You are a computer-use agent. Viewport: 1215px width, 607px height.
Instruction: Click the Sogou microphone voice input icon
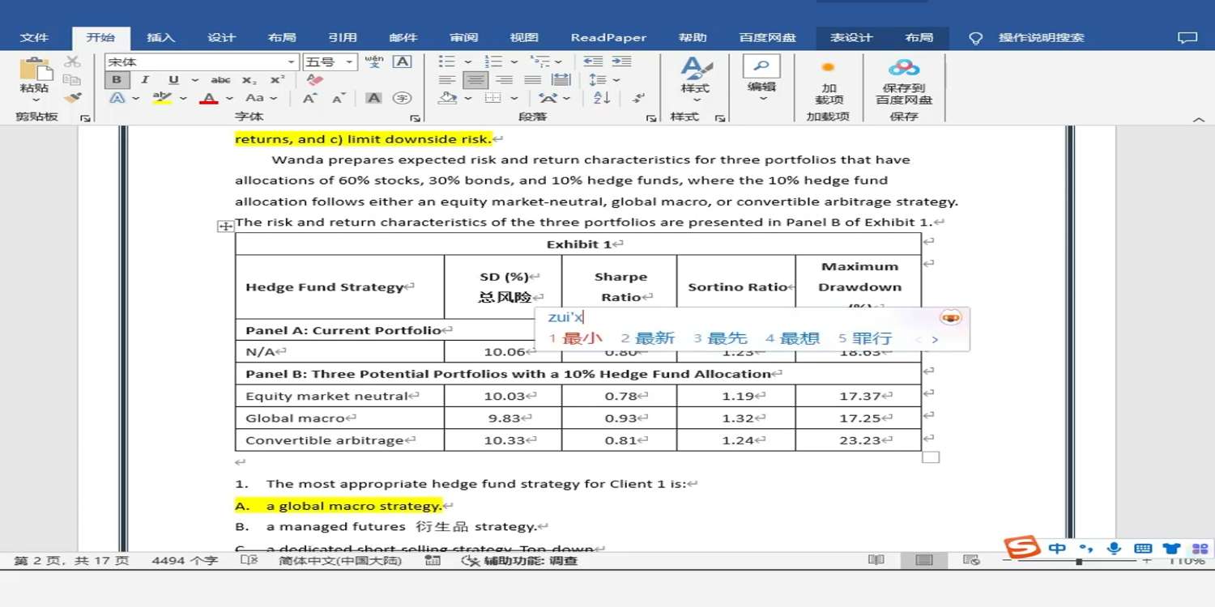click(x=1114, y=549)
